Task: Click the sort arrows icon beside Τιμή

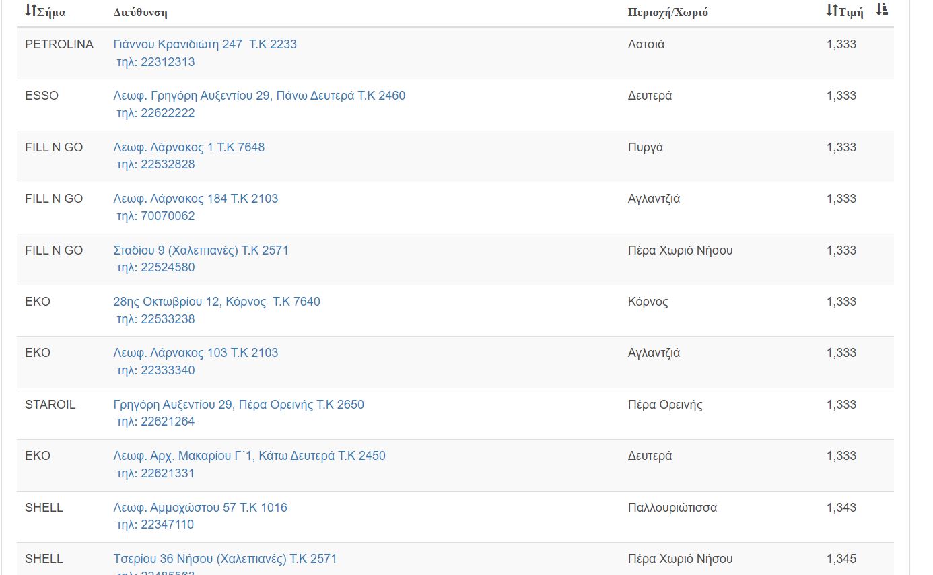Action: tap(832, 11)
